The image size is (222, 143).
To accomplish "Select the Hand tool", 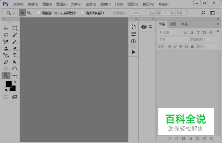I will click(14, 69).
